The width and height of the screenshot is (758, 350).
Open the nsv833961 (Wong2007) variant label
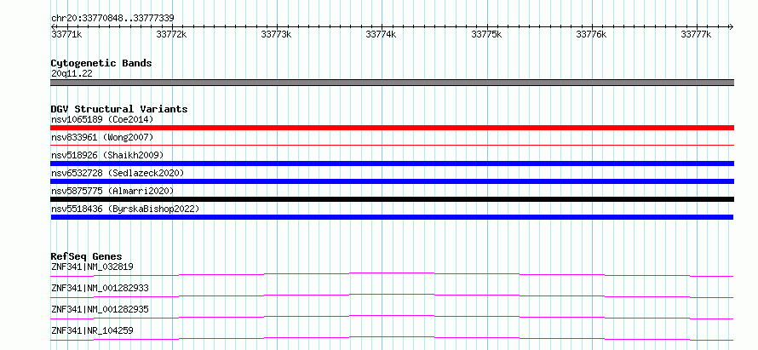[x=102, y=138]
